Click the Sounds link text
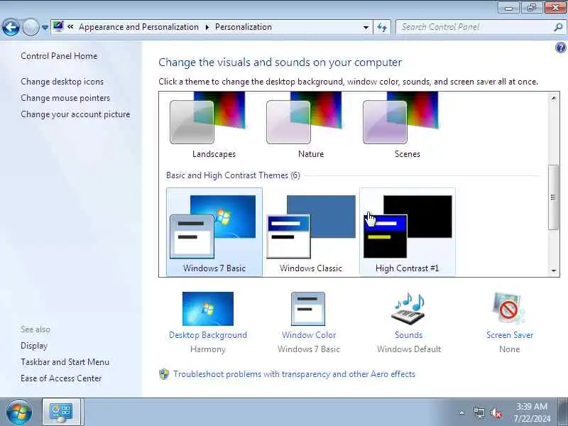568x426 pixels. point(409,335)
